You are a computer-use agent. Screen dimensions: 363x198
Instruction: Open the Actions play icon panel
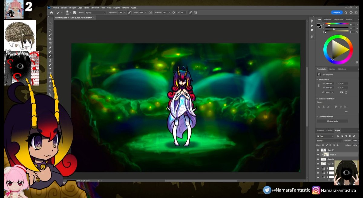(312, 26)
